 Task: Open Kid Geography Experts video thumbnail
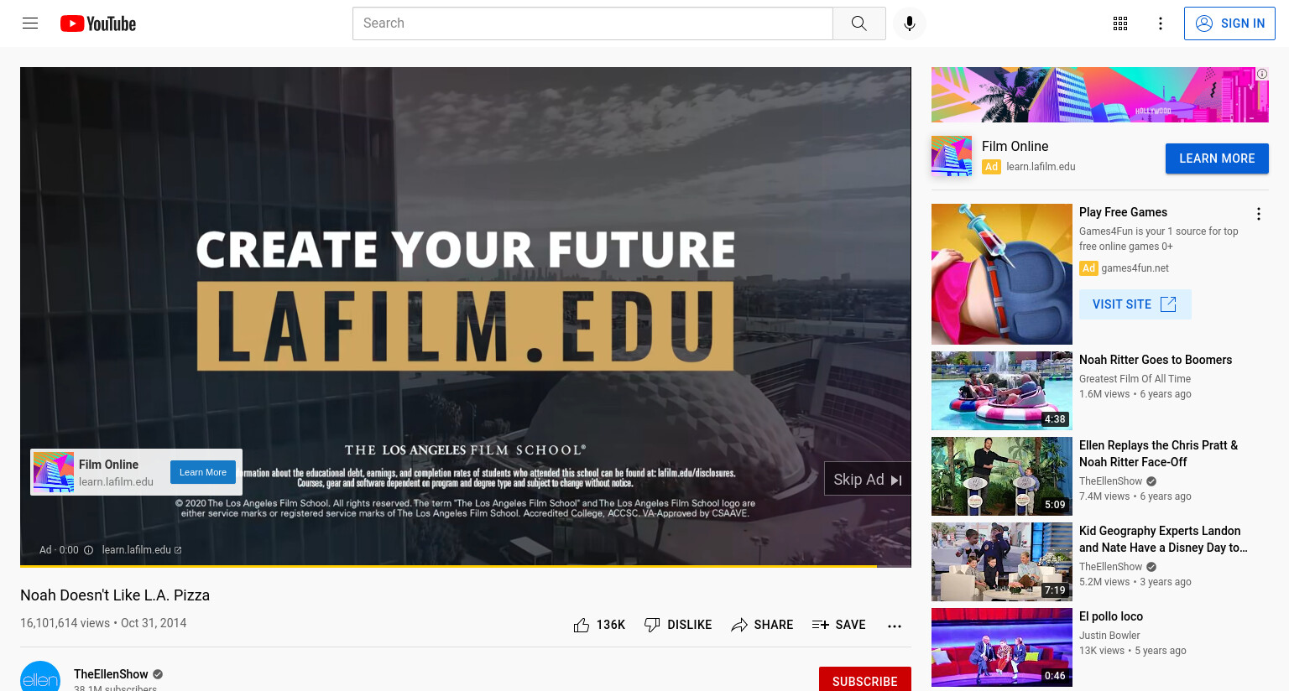point(1002,562)
